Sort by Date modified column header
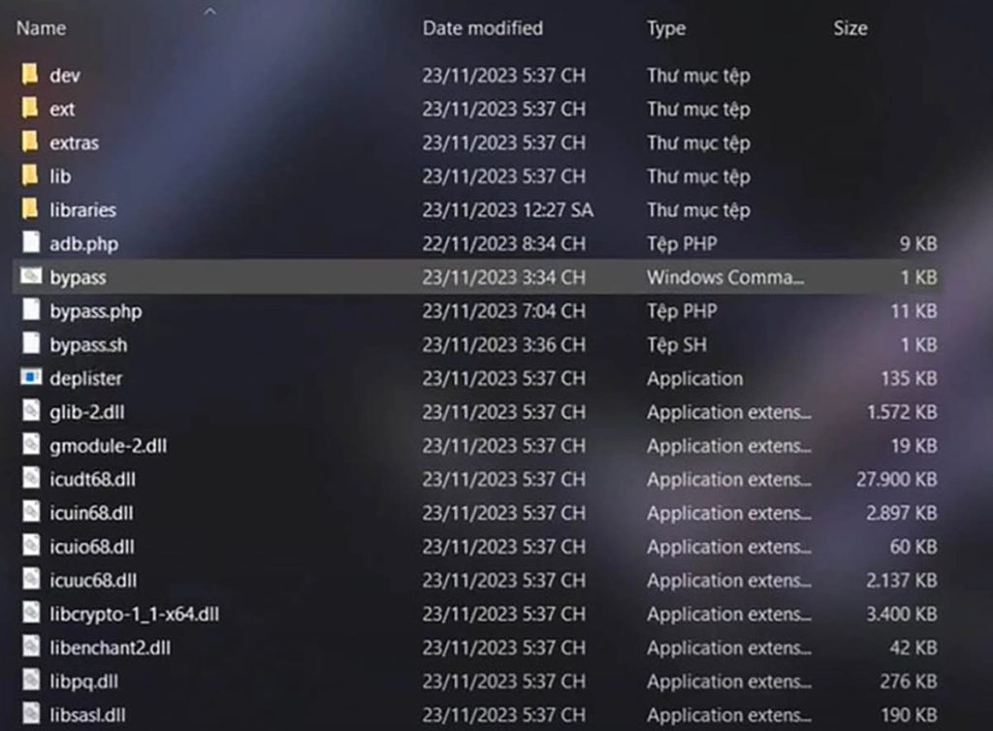The height and width of the screenshot is (731, 993). tap(482, 29)
